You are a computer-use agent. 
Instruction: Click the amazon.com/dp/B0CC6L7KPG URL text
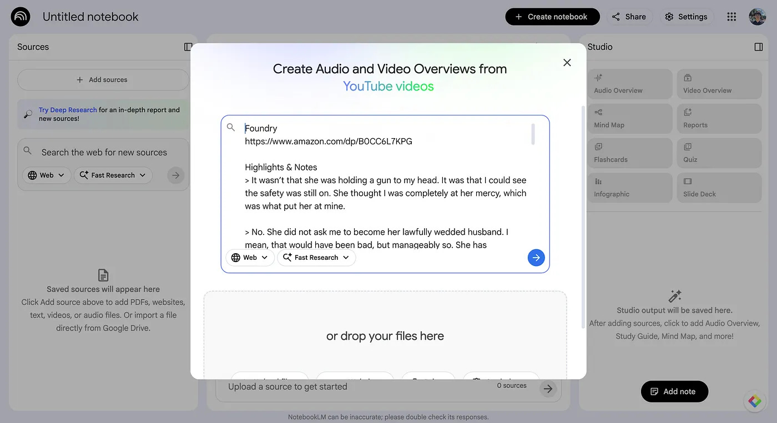(329, 141)
